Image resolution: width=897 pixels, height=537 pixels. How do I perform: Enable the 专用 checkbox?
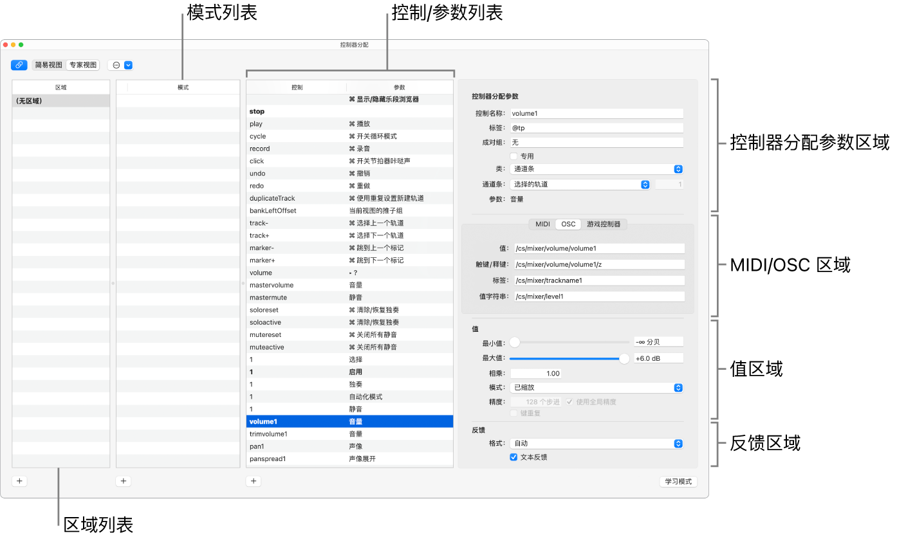(x=513, y=156)
